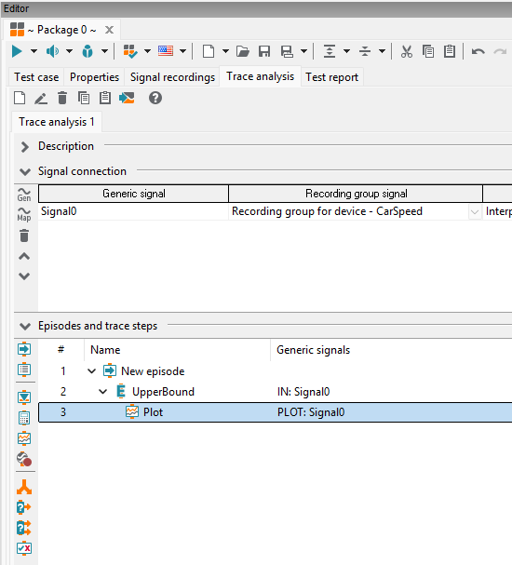Move the signal row down
This screenshot has height=565, width=512.
[24, 276]
